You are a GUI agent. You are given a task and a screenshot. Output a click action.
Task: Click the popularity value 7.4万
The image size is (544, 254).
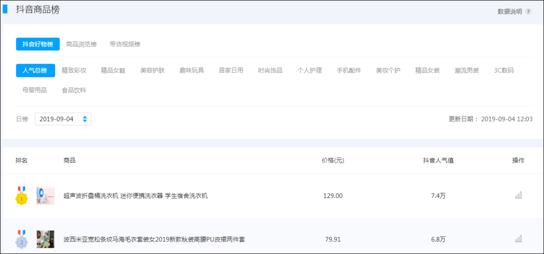[438, 196]
